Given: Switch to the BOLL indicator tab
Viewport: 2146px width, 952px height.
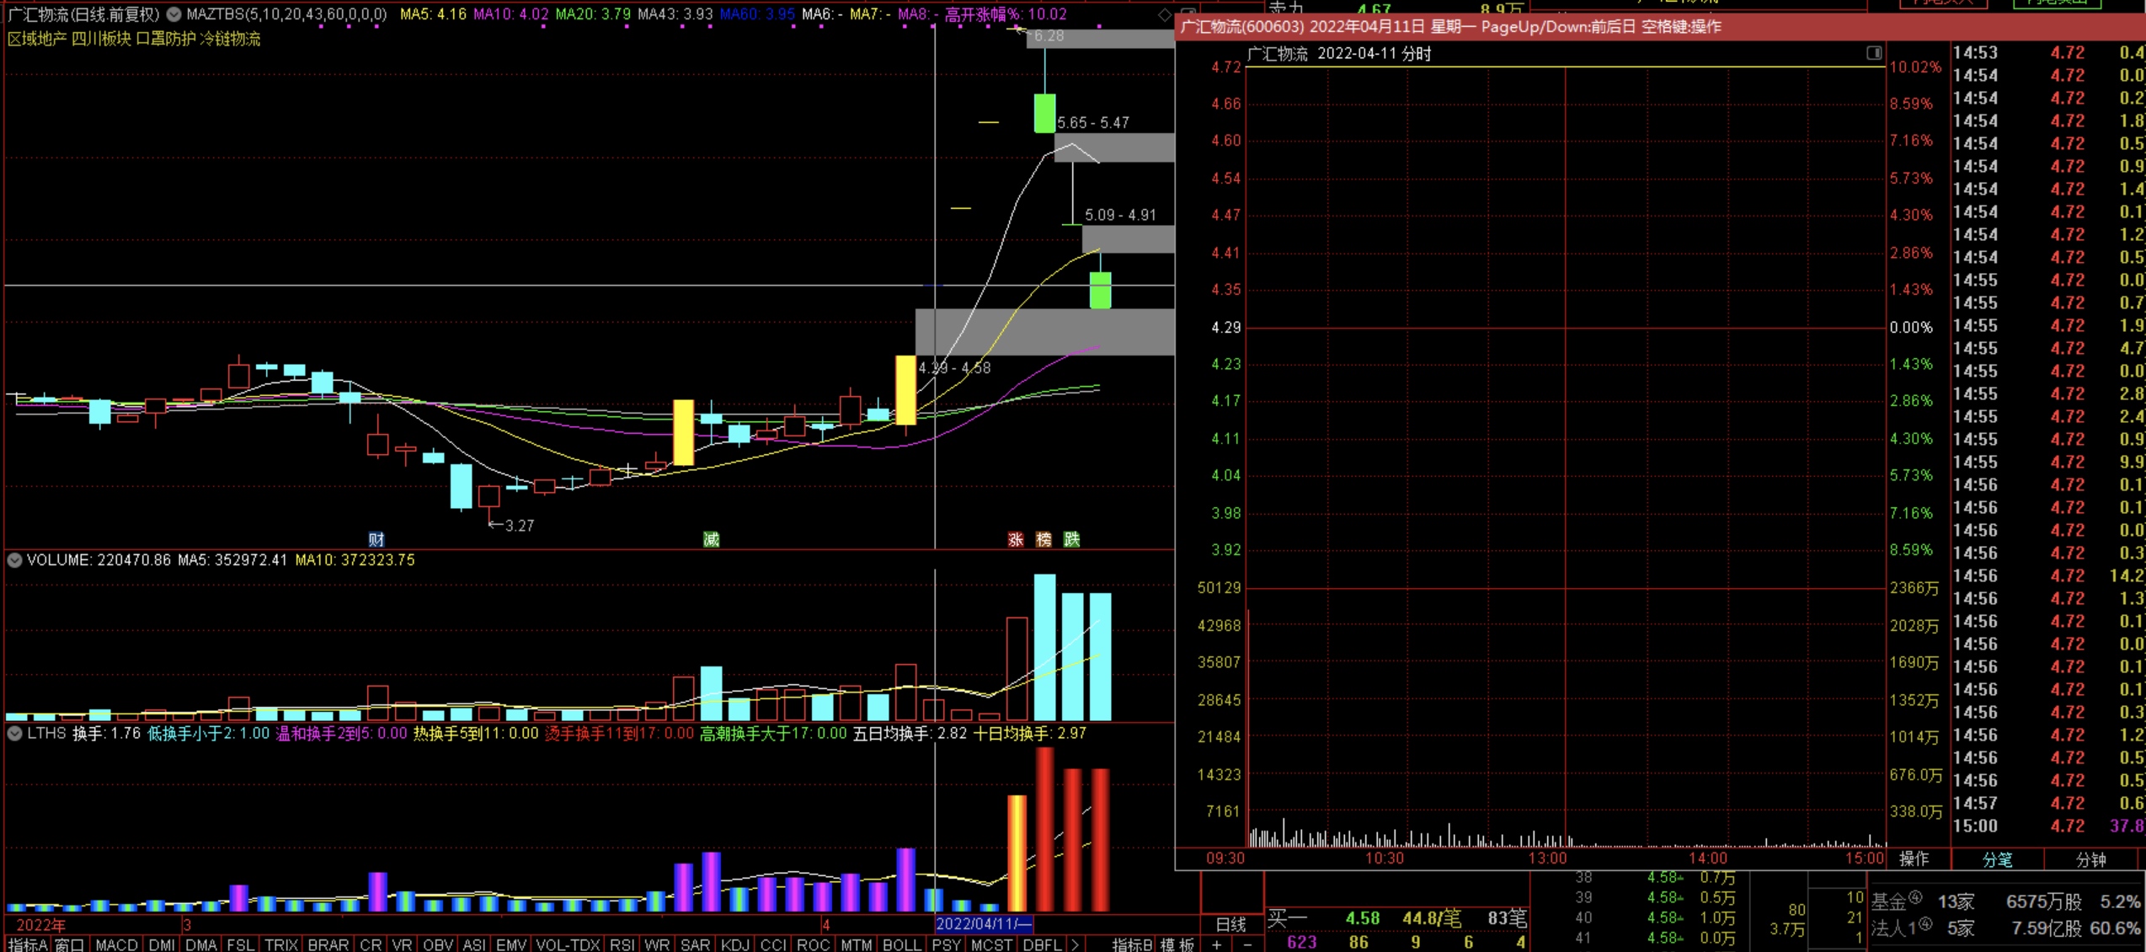Looking at the screenshot, I should tap(901, 944).
